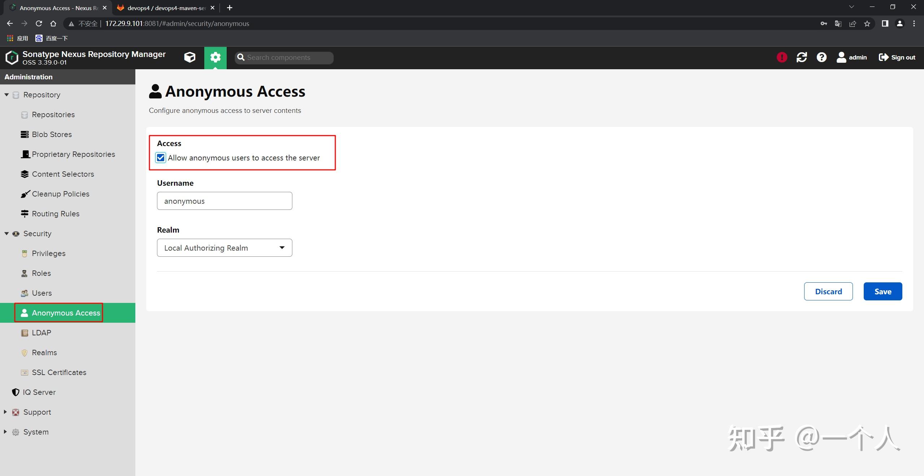Uncheck Allow anonymous users to access server

point(161,158)
